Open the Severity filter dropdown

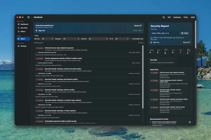point(47,39)
